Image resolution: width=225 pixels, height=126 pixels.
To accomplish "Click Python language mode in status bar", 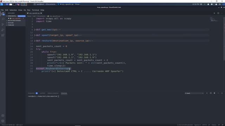I will [x=214, y=125].
